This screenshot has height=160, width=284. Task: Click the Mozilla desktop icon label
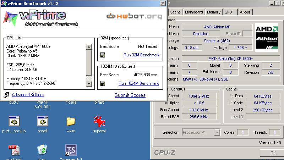coord(71,102)
